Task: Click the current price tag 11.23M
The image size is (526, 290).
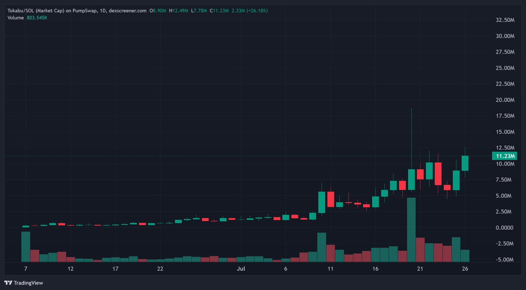Action: point(505,156)
